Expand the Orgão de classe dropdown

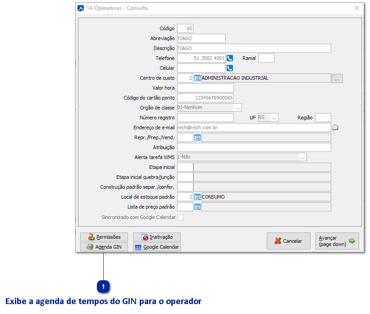[x=238, y=108]
